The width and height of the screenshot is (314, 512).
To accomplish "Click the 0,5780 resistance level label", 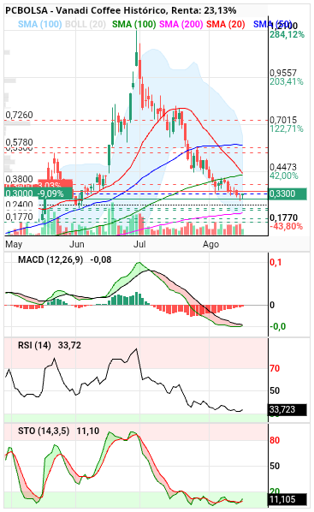I will pyautogui.click(x=20, y=142).
